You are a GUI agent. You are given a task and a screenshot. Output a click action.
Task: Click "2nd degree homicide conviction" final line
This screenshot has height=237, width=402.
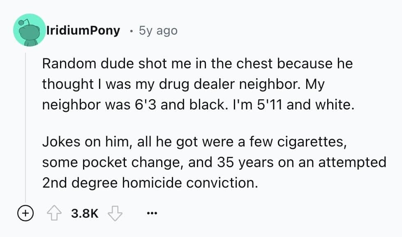[x=150, y=183]
